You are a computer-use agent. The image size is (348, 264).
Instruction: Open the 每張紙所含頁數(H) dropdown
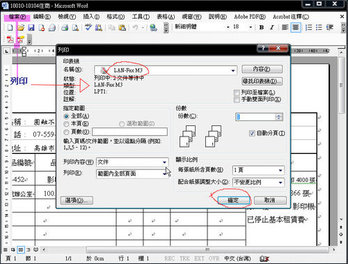pos(280,170)
